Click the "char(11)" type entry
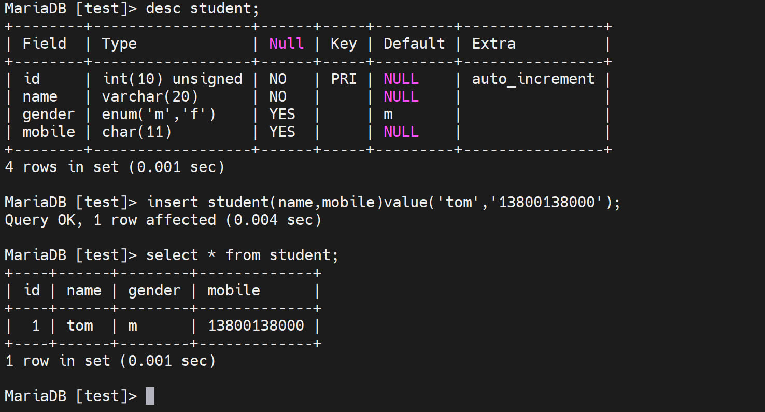The width and height of the screenshot is (765, 412). pyautogui.click(x=137, y=132)
